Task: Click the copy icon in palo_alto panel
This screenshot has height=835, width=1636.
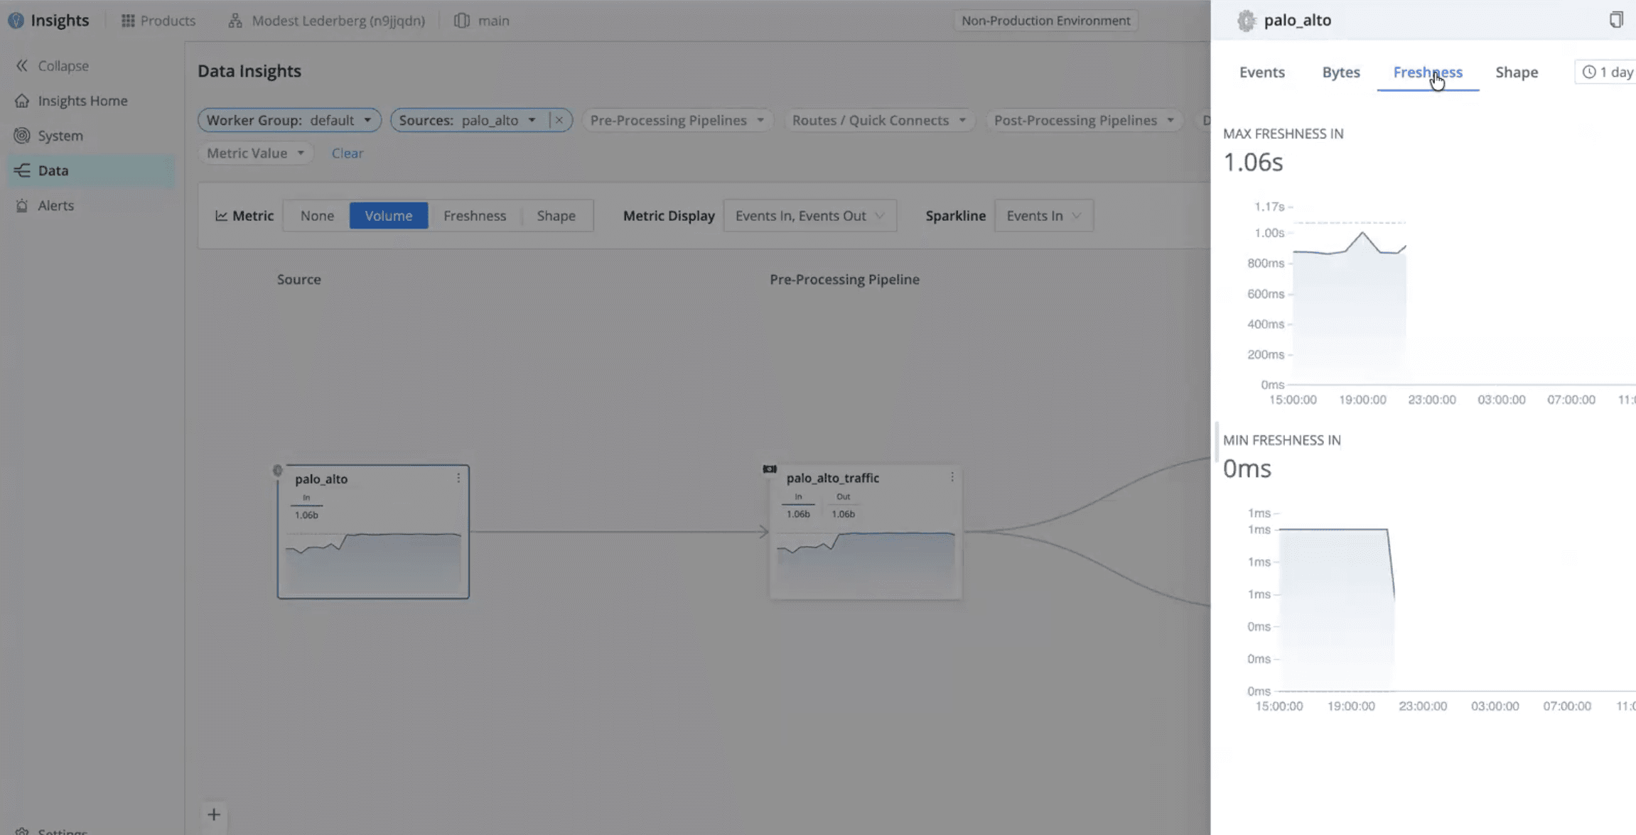Action: tap(1615, 20)
